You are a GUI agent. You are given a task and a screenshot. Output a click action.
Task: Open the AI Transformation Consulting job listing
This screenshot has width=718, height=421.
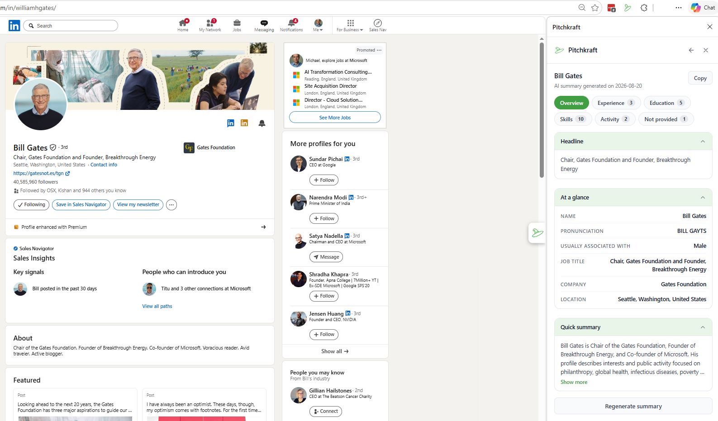(x=338, y=72)
